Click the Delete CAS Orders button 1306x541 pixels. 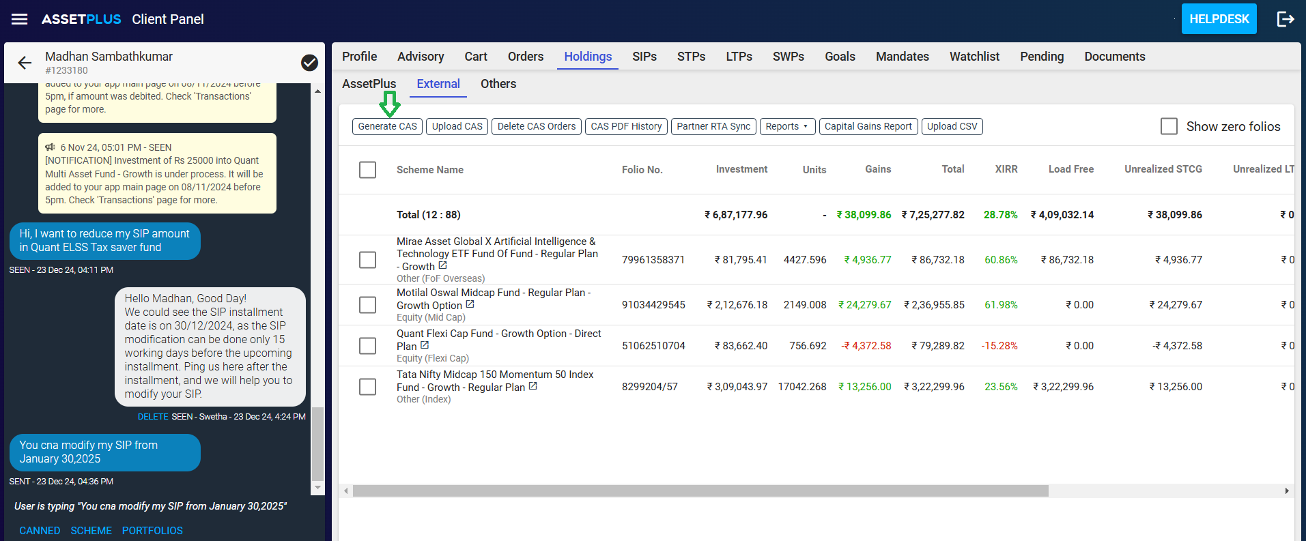pyautogui.click(x=537, y=126)
